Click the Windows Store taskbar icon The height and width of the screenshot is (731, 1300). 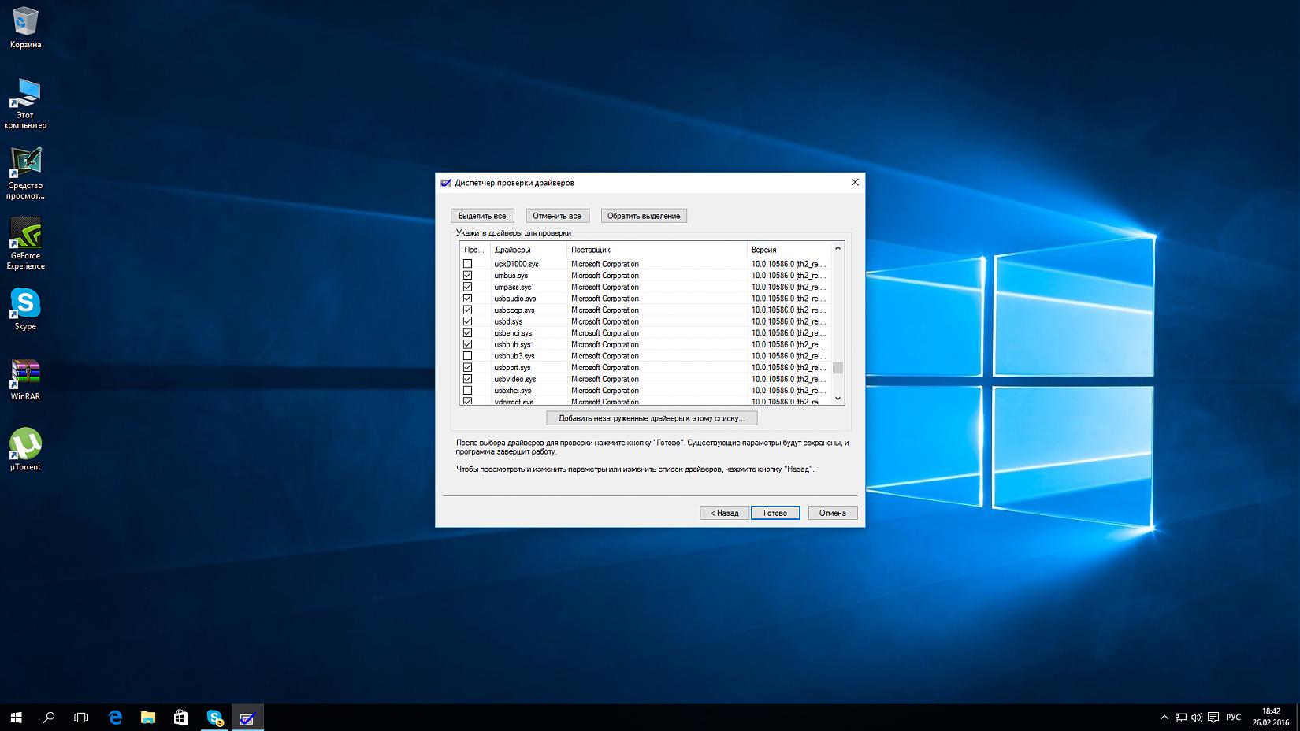(181, 717)
